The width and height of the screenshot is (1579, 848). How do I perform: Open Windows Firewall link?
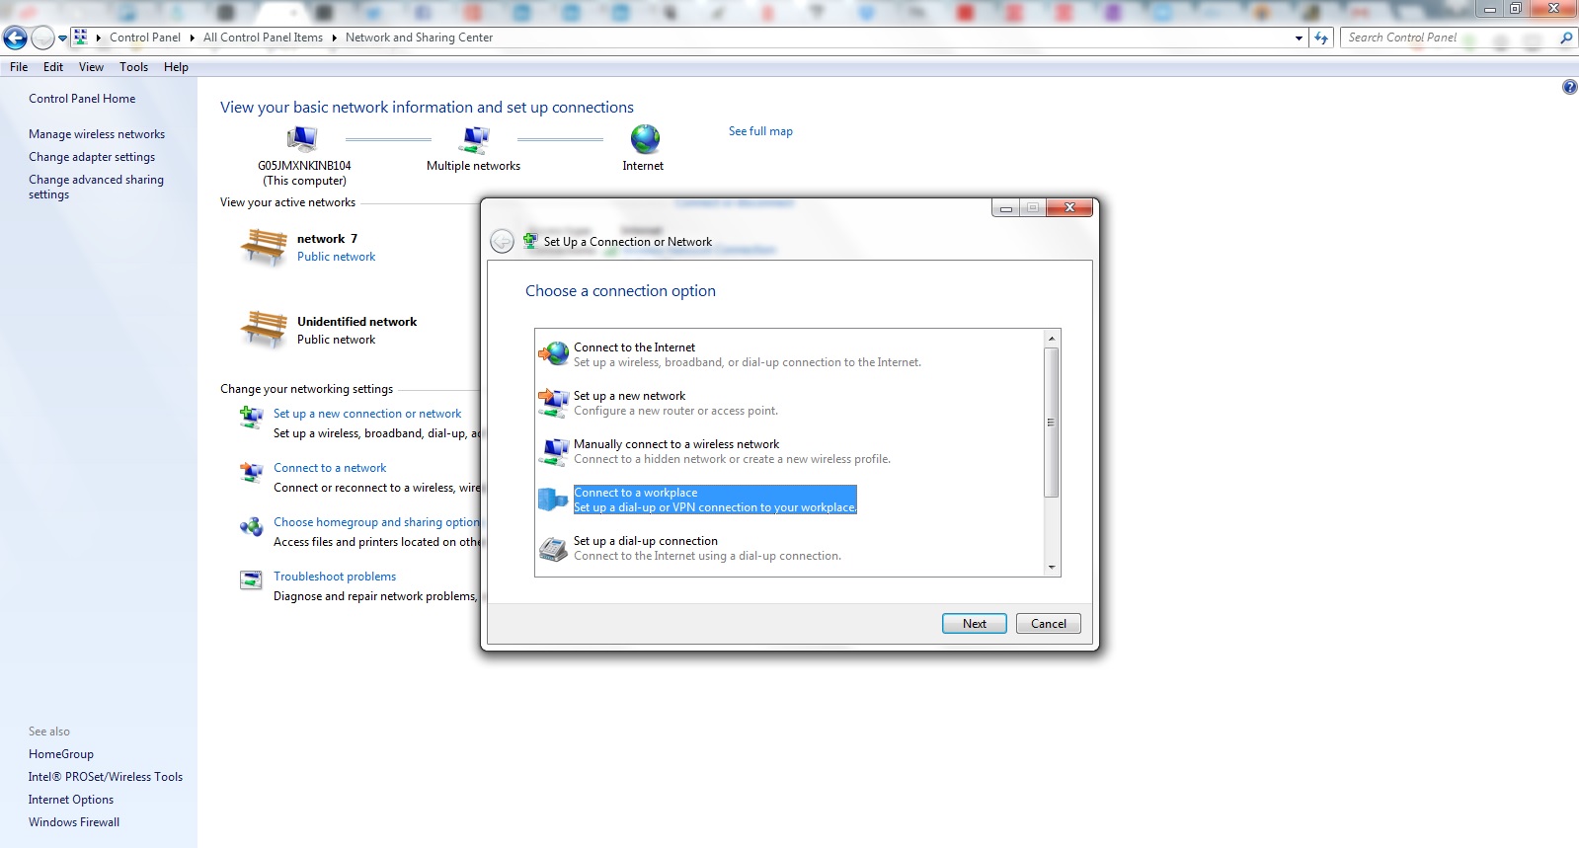pos(74,822)
